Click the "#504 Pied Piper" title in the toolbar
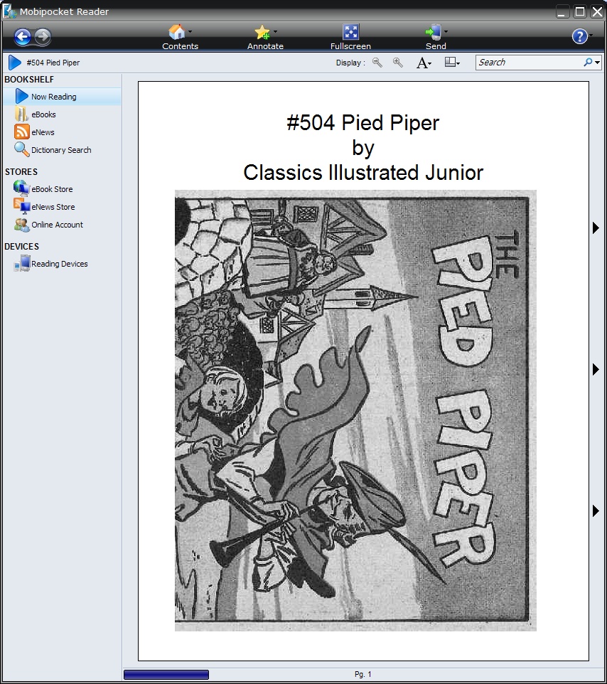The width and height of the screenshot is (607, 684). 53,63
